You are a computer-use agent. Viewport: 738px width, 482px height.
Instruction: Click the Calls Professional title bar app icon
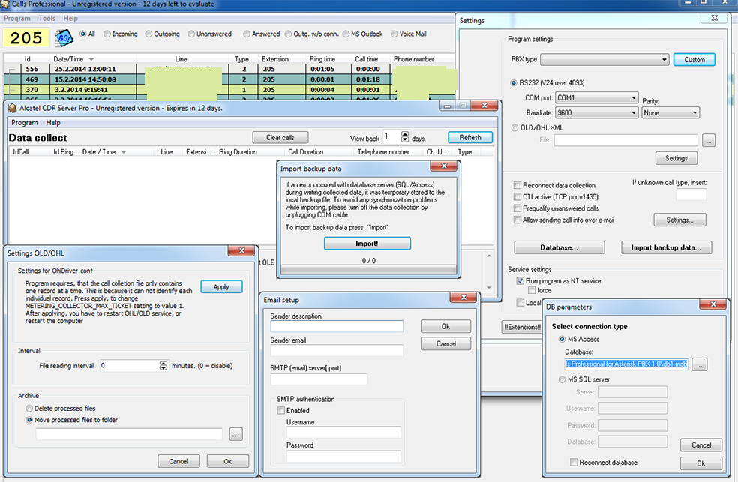4,4
